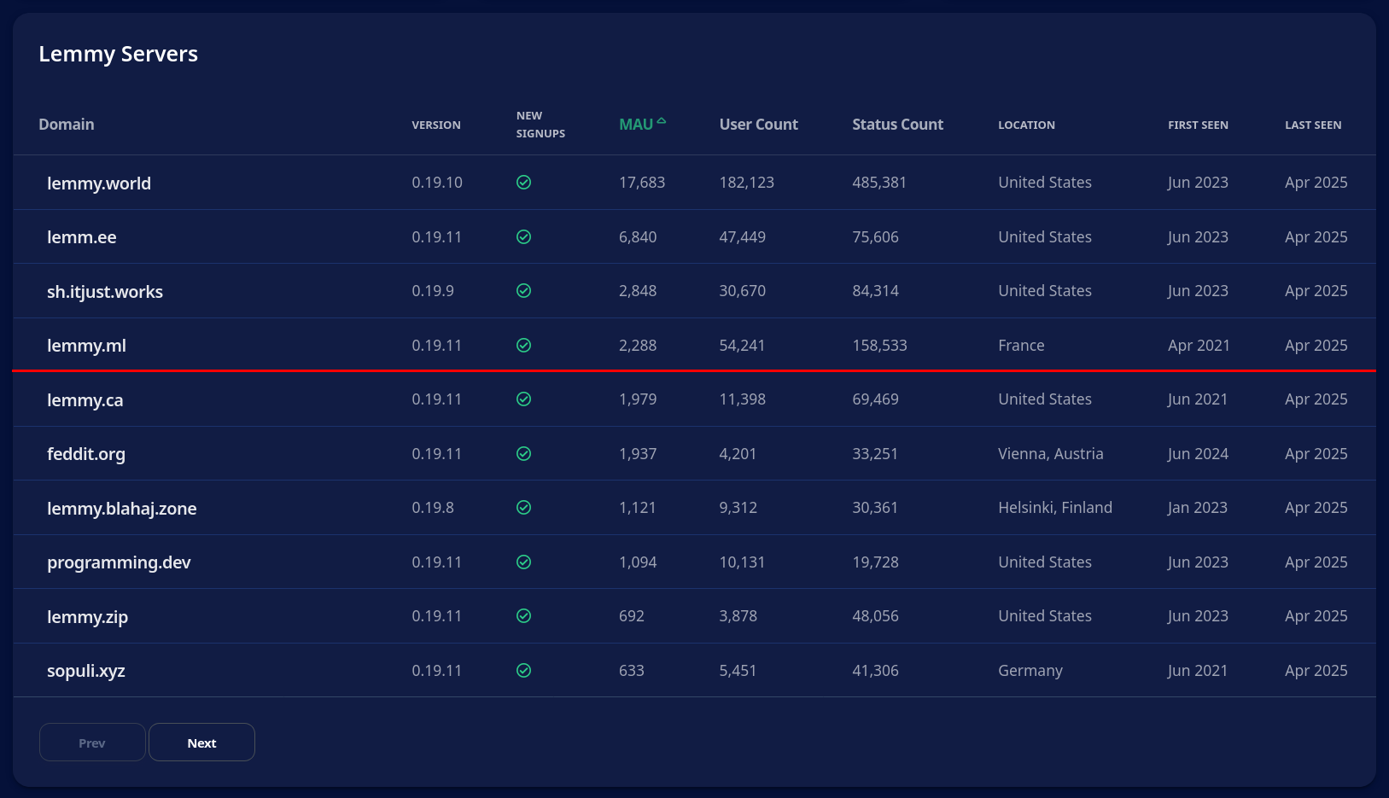Select the version value 0.19.8
This screenshot has width=1389, height=798.
click(x=433, y=508)
